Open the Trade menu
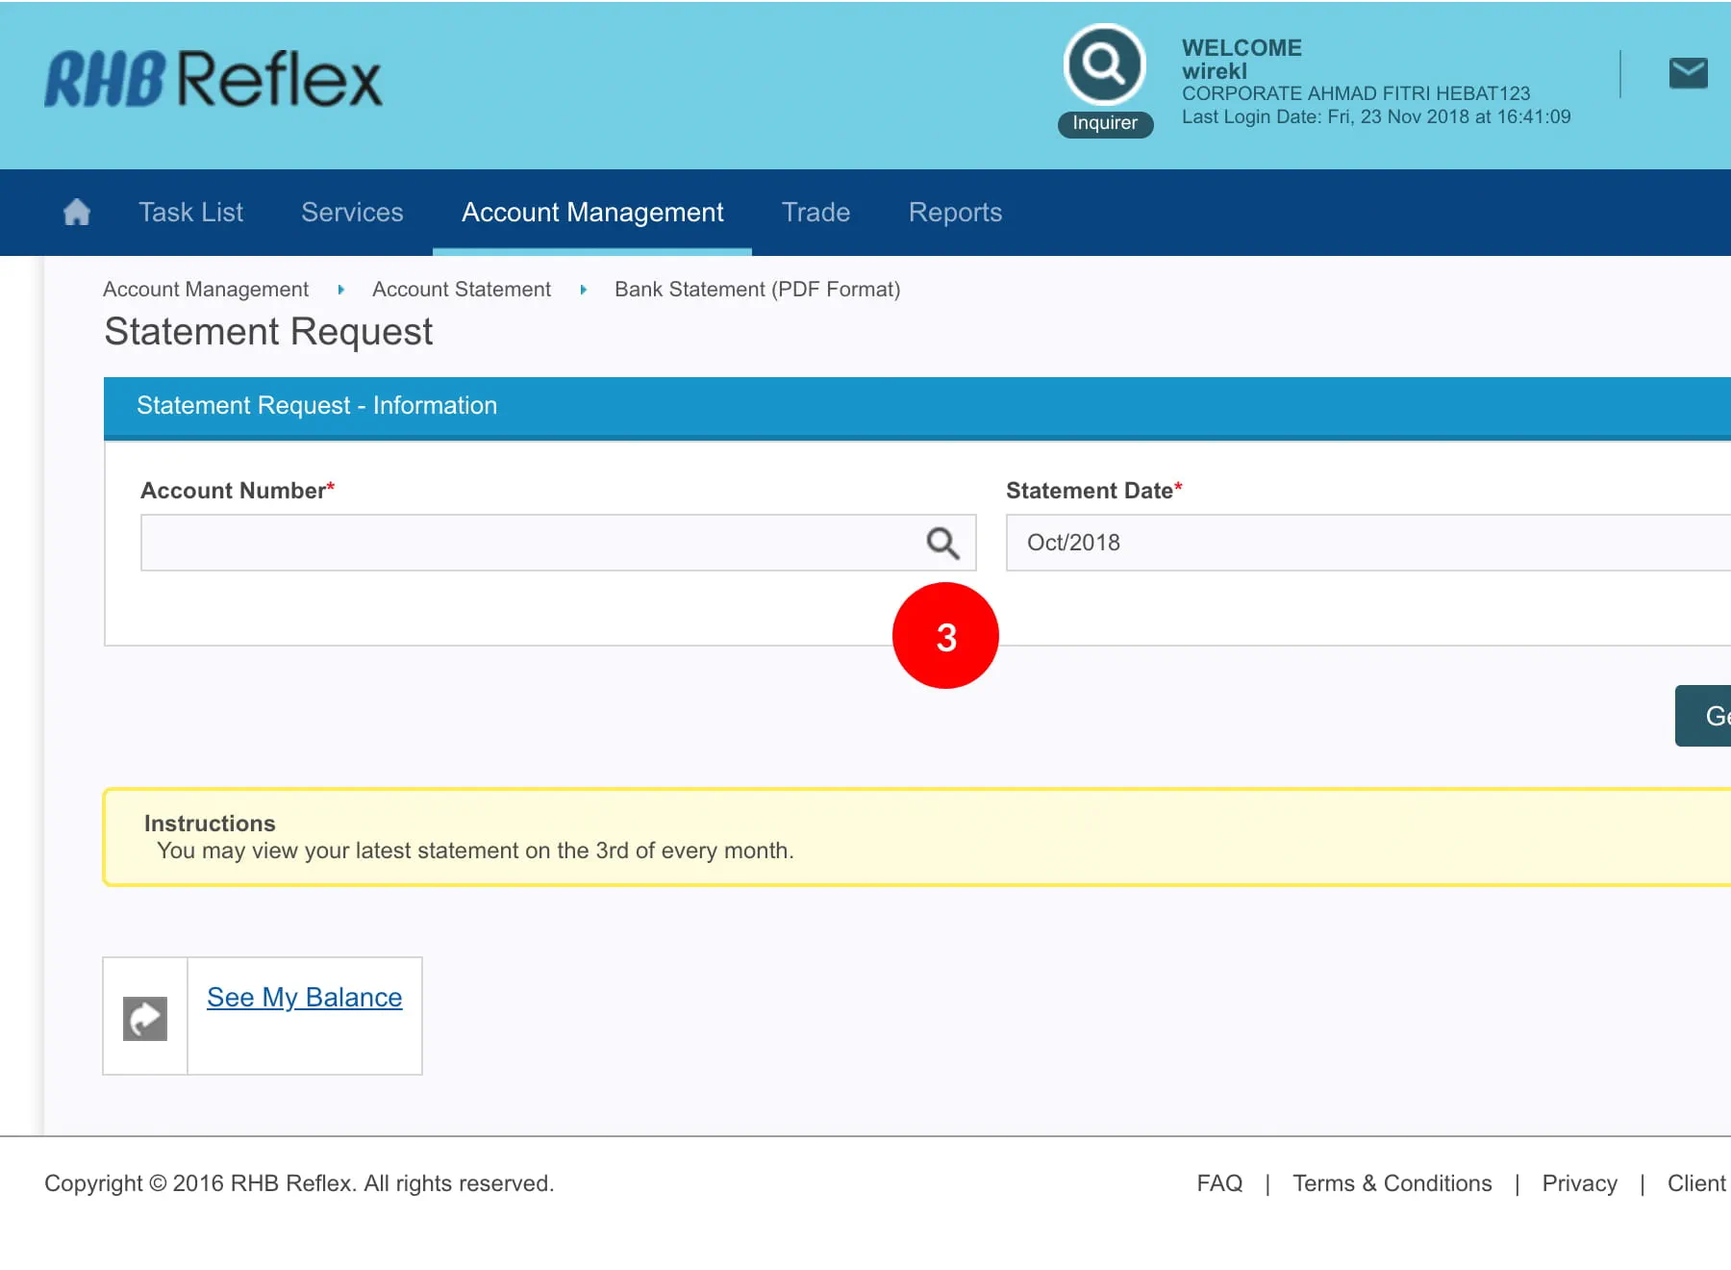This screenshot has width=1731, height=1270. pyautogui.click(x=815, y=212)
